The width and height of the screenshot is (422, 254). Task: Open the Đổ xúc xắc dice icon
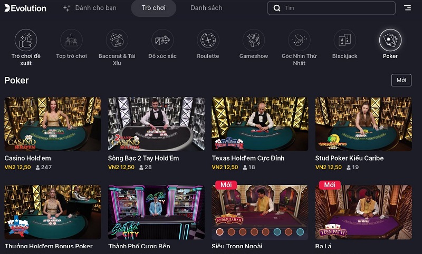click(162, 40)
